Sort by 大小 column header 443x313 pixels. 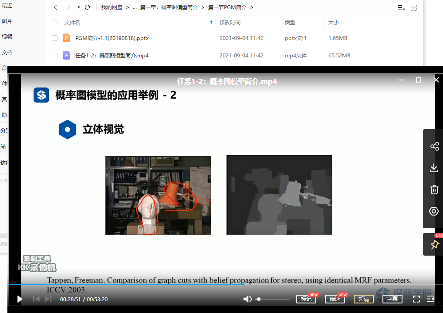coord(333,23)
